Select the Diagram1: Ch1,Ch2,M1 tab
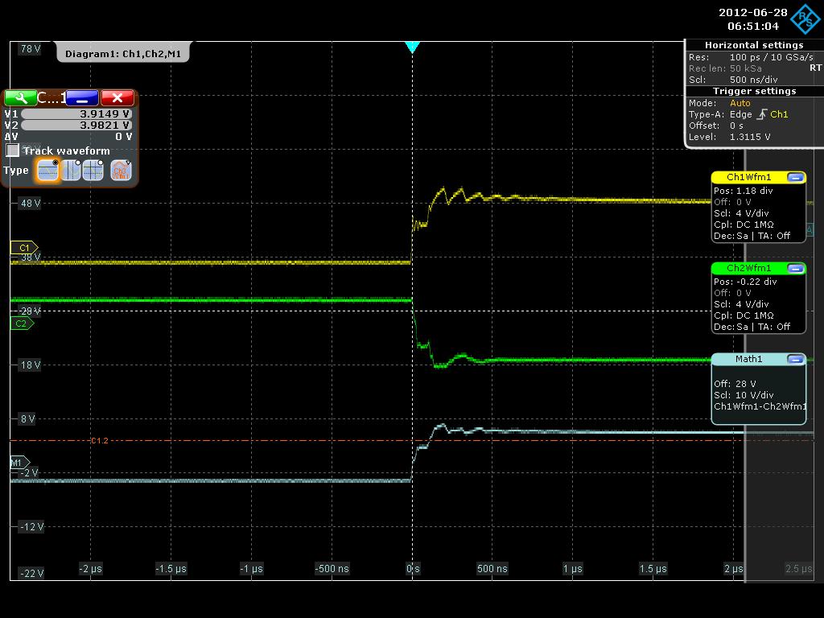 123,54
